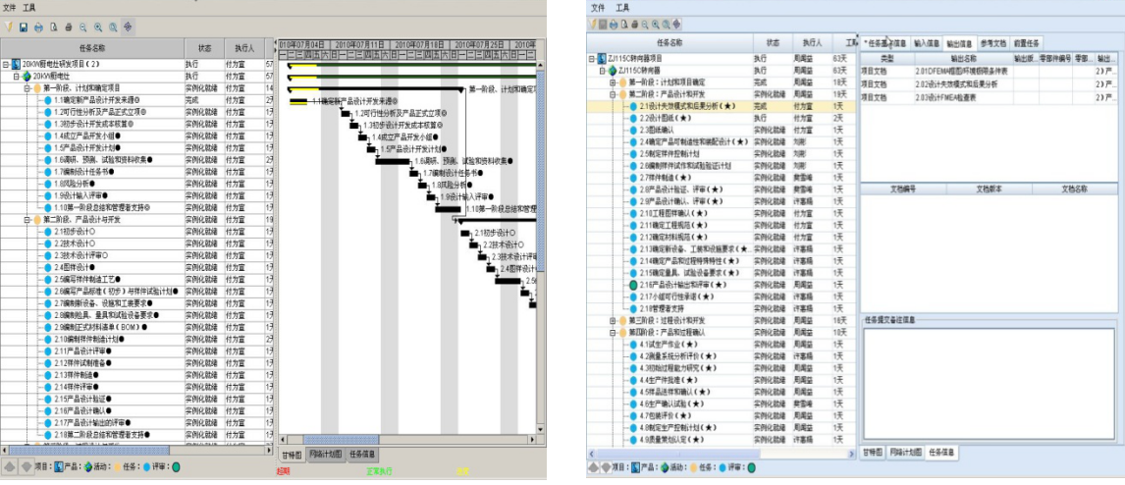Click the yellow pencil icon in the left toolbar
The height and width of the screenshot is (485, 1125).
[9, 27]
